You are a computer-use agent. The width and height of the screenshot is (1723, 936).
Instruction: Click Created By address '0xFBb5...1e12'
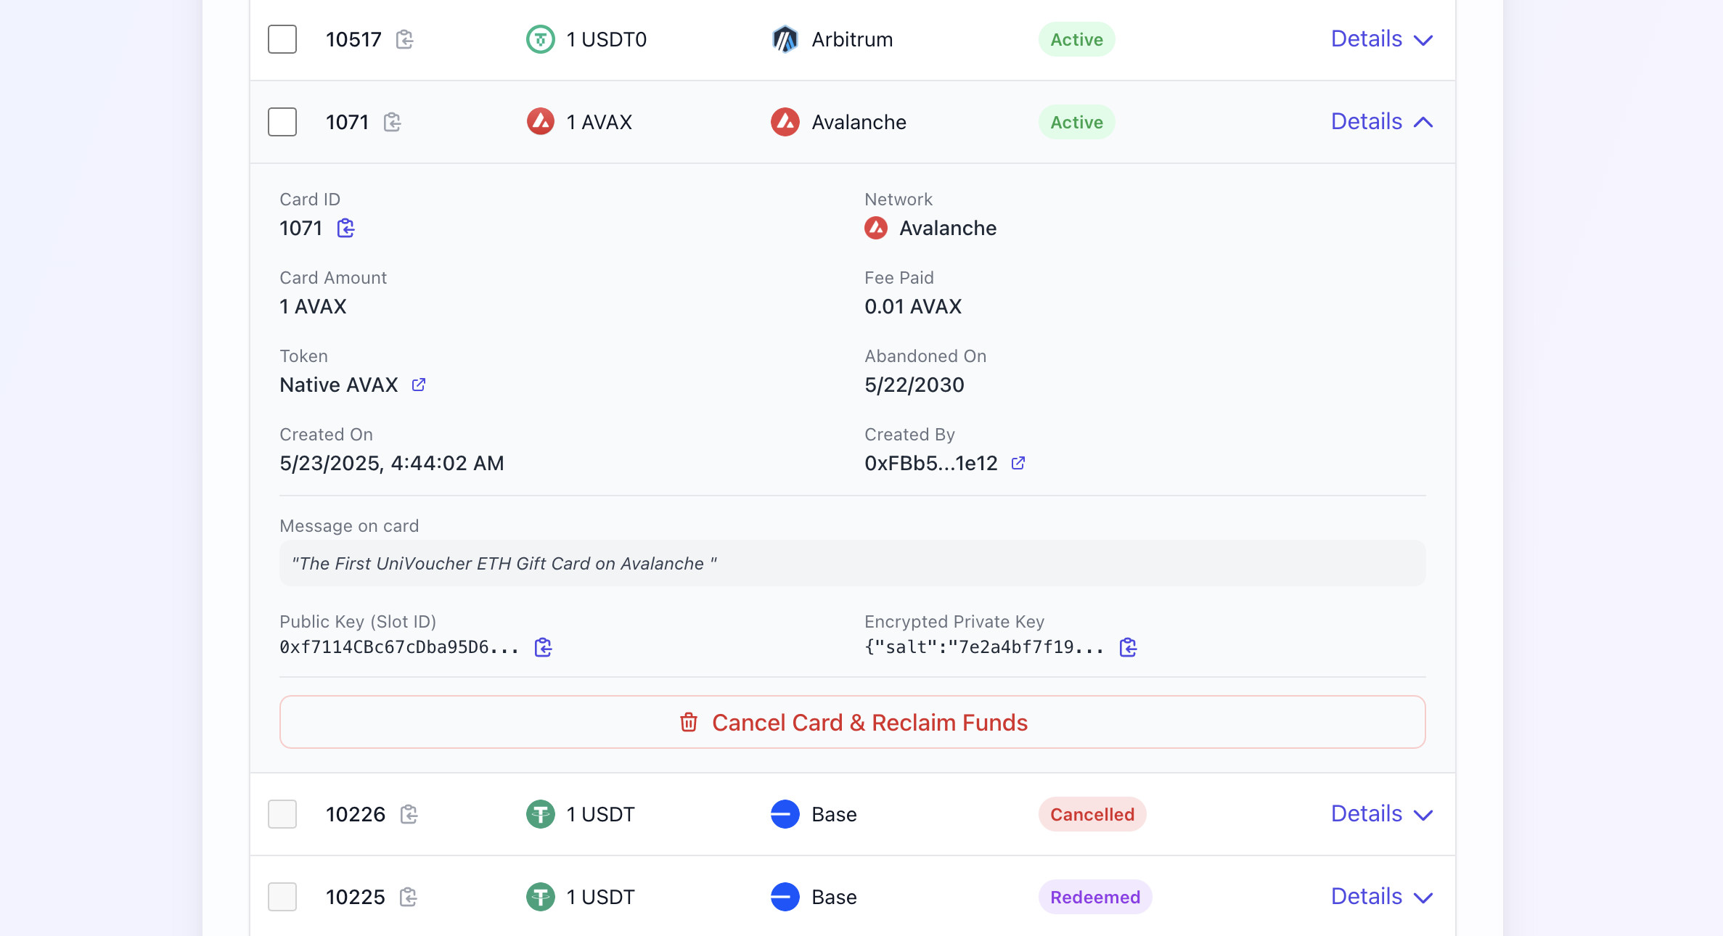point(931,463)
